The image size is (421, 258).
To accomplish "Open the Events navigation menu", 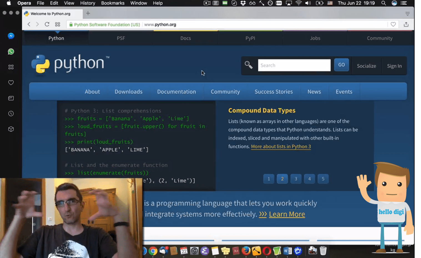I will (344, 91).
